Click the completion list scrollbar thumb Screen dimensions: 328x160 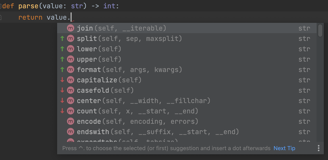pos(320,31)
